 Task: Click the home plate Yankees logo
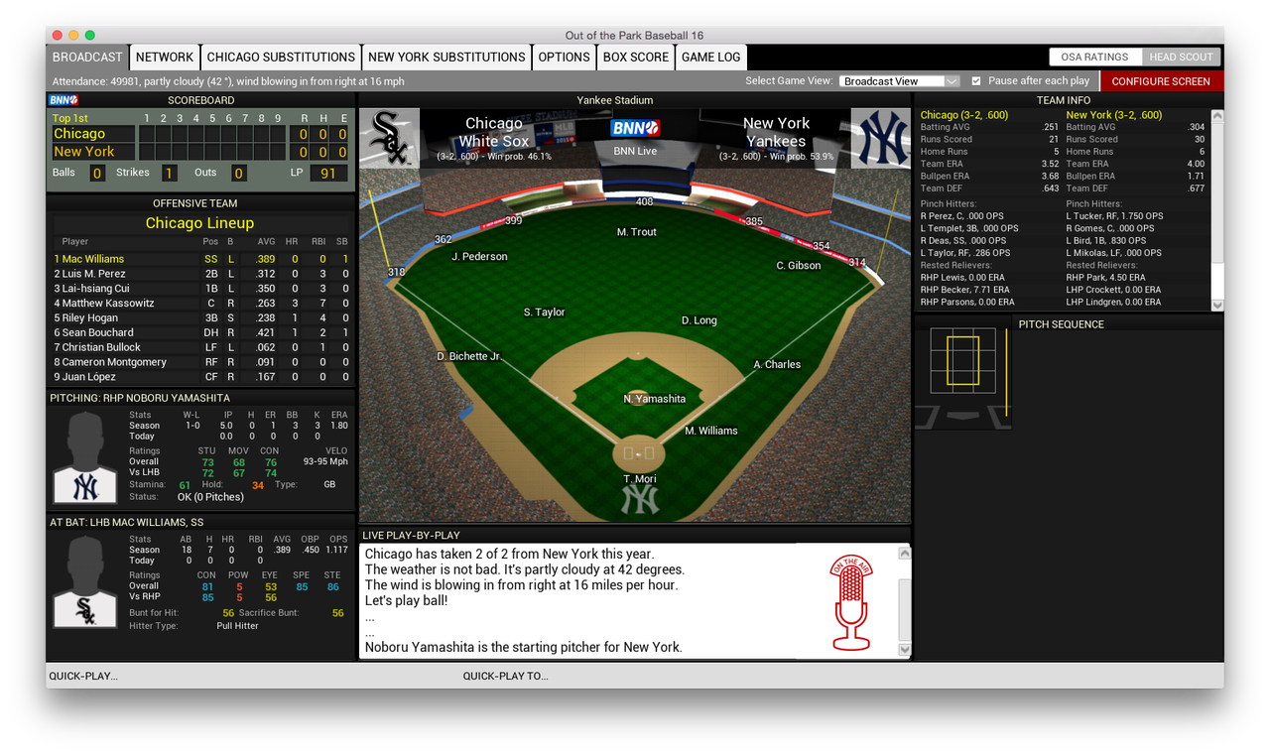639,500
